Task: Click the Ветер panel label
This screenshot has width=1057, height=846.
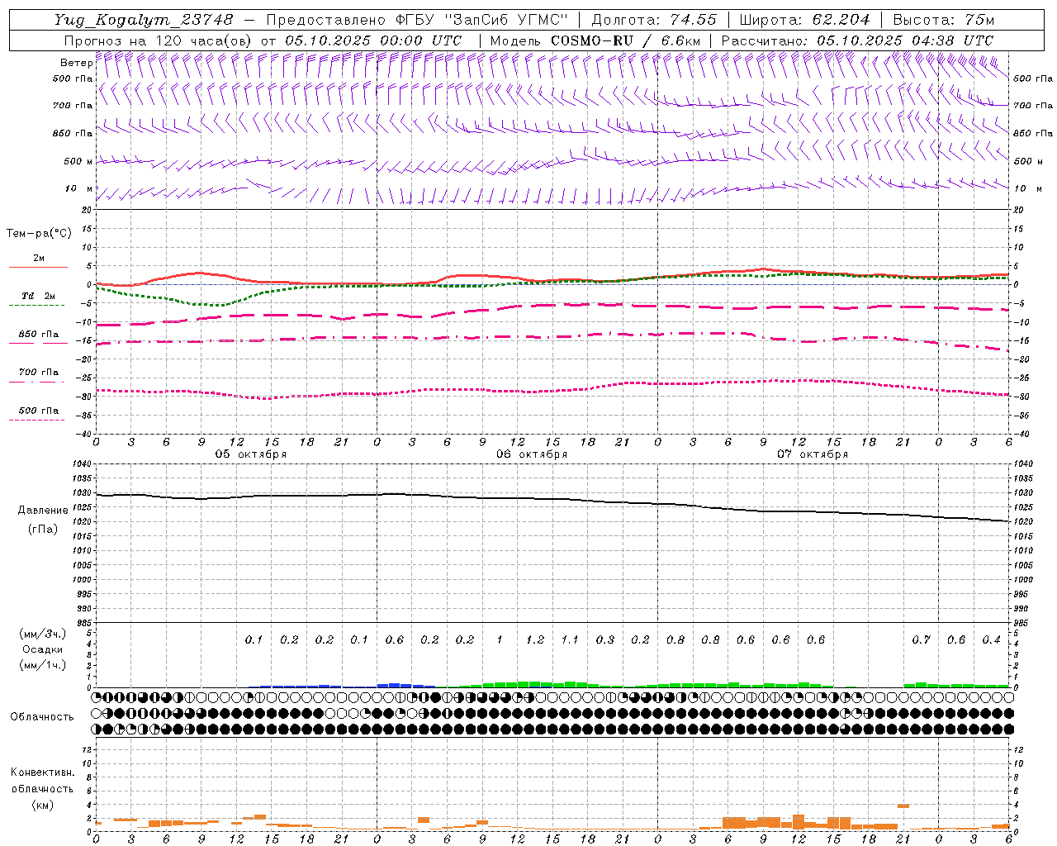Action: click(x=76, y=63)
